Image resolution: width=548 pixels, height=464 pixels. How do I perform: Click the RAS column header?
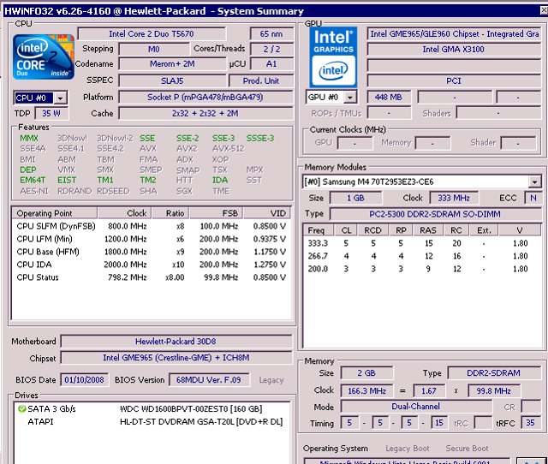tap(428, 230)
